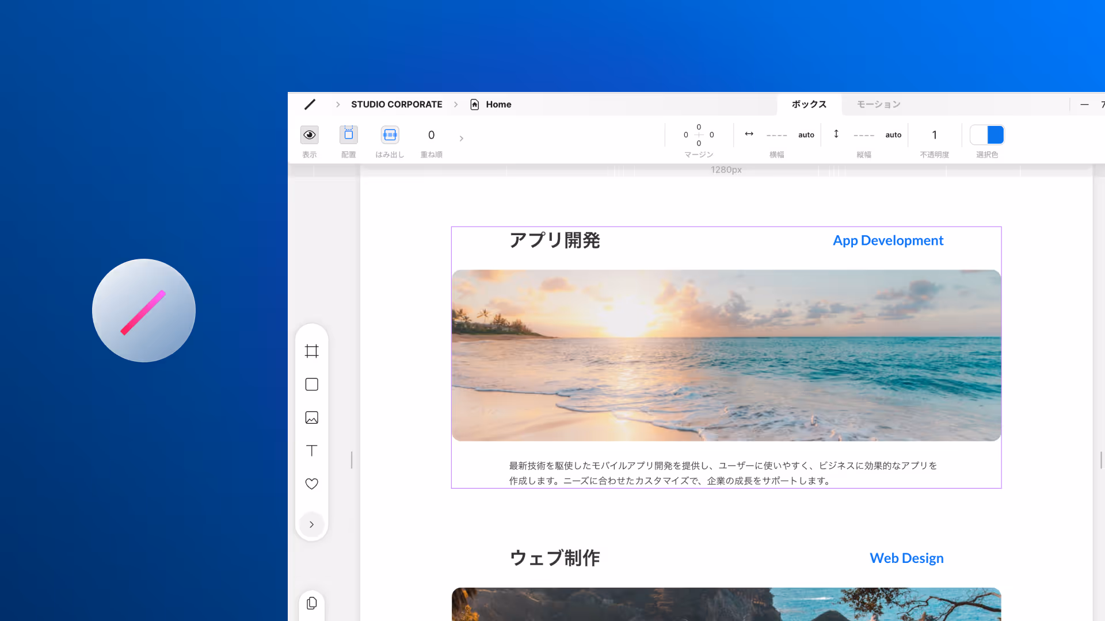This screenshot has width=1105, height=621.
Task: Open the 選択色 color swatch
Action: pos(987,135)
